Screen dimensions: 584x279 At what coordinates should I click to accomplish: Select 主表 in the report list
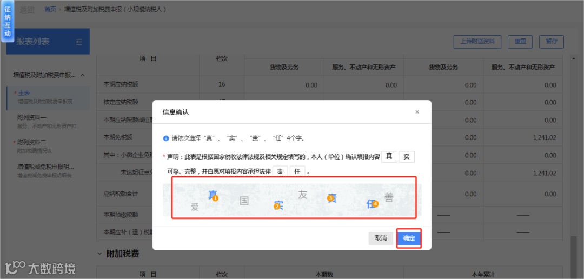pyautogui.click(x=48, y=97)
